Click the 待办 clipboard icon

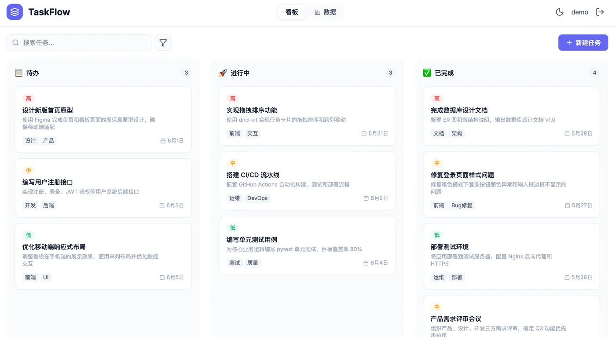point(18,73)
